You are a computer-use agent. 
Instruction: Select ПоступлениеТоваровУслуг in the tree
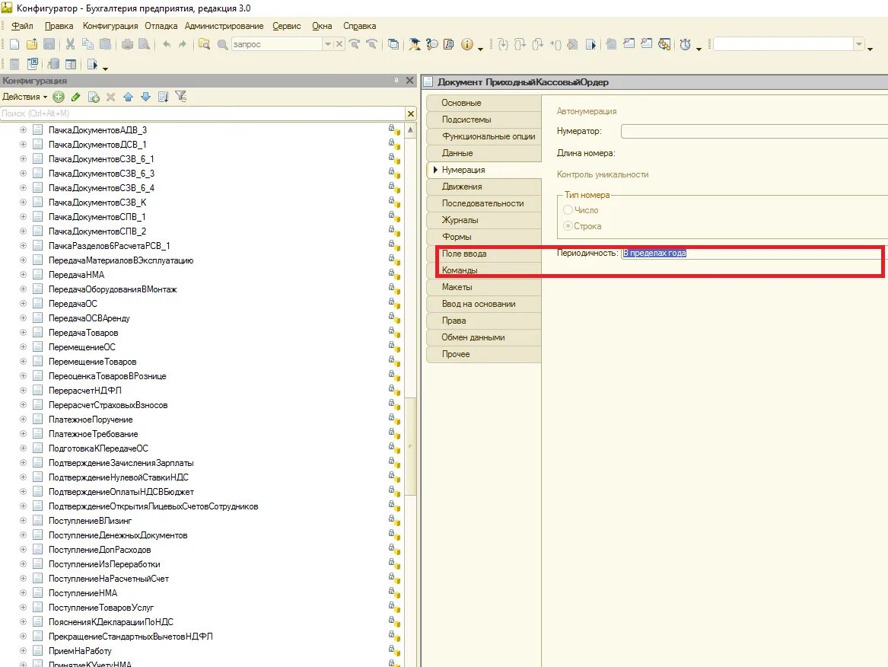tap(100, 608)
